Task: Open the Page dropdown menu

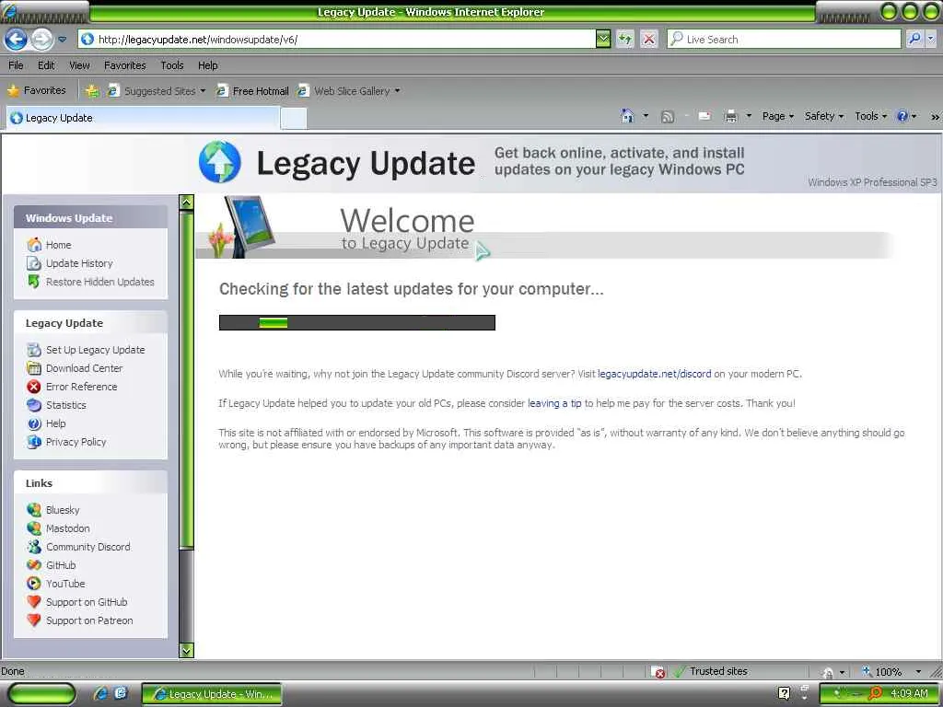Action: [778, 116]
